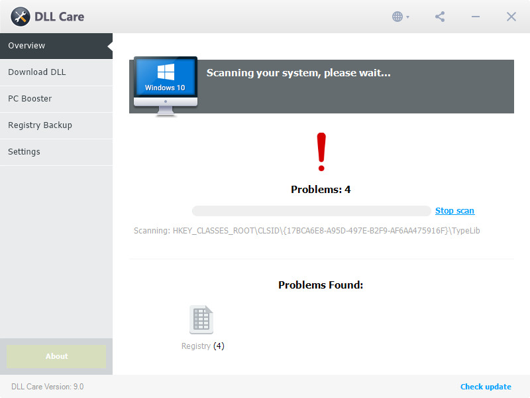Switch to PC Booster tab

click(x=56, y=99)
